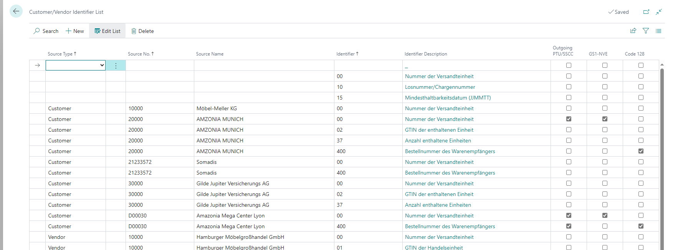Toggle the list view layout icon
Screen dimensions: 683x250
[x=658, y=31]
